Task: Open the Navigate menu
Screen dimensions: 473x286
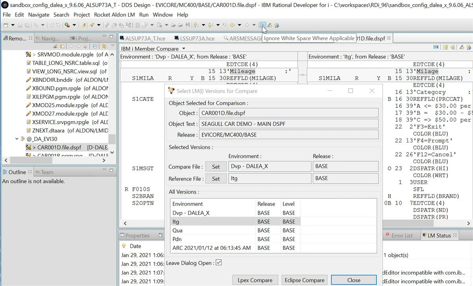Action: (39, 15)
